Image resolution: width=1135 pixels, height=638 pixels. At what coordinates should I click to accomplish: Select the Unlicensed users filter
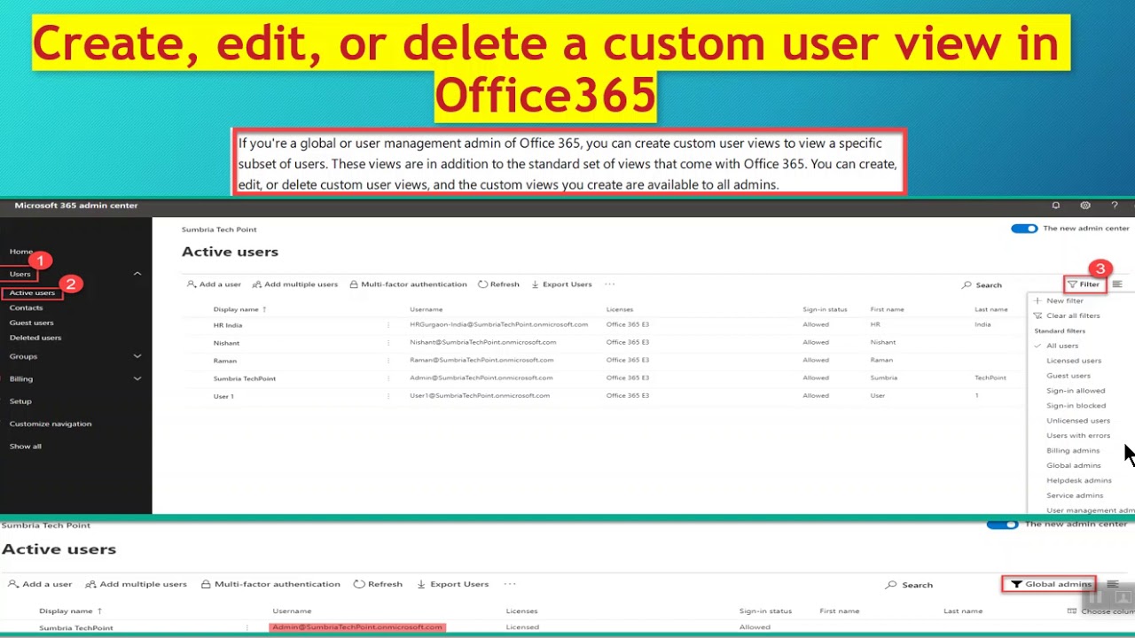pyautogui.click(x=1078, y=421)
